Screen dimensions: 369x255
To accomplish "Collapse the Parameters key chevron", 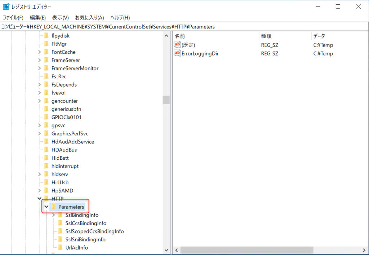I will [46, 207].
